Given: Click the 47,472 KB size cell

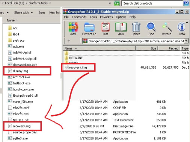Looking at the screenshot, I should click(159, 126).
